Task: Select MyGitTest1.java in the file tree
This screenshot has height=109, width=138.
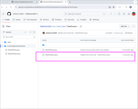Action: [14, 54]
